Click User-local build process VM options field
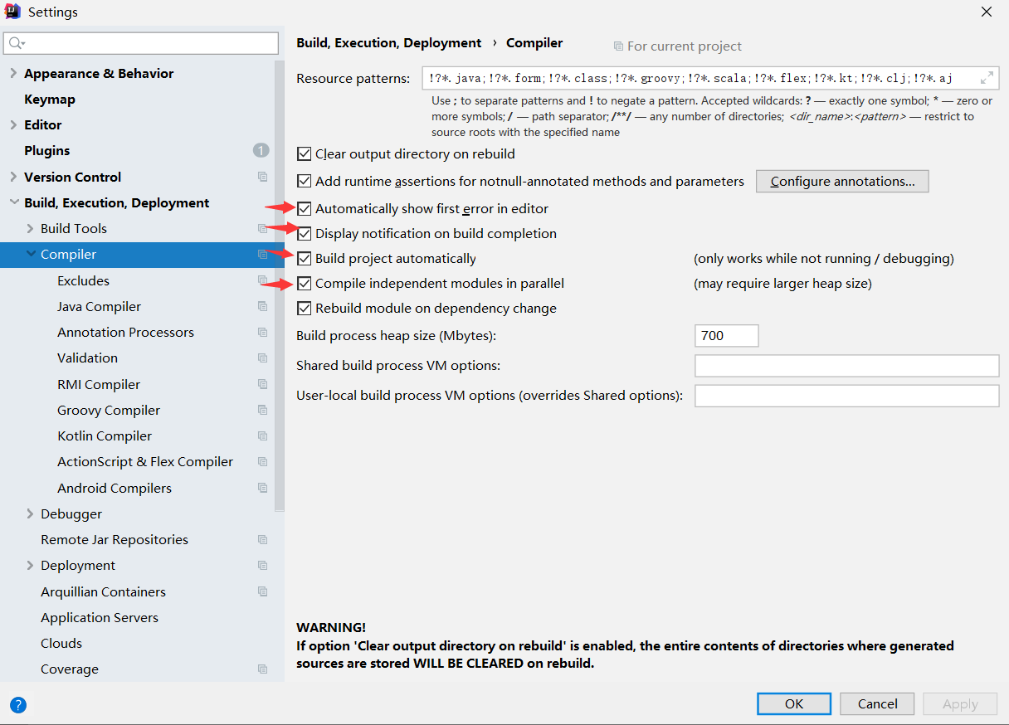Screen dimensions: 1009x725 click(x=846, y=396)
